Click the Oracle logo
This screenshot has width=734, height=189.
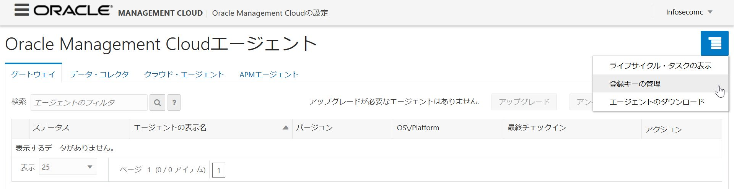coord(73,11)
